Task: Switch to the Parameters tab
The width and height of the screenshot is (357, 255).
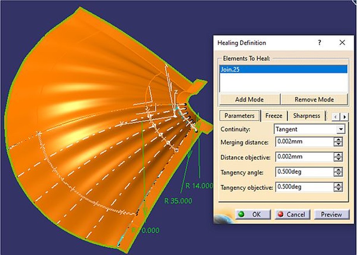Action: (239, 116)
